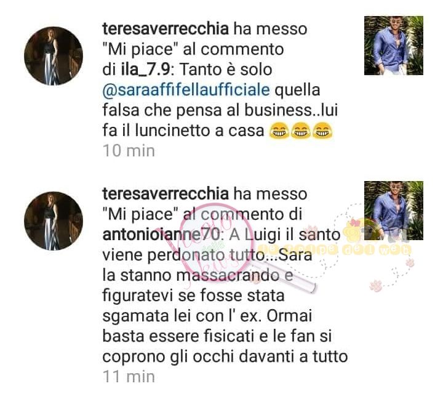This screenshot has width=443, height=399.
Task: Click the last laughing emoji
Action: pos(322,131)
